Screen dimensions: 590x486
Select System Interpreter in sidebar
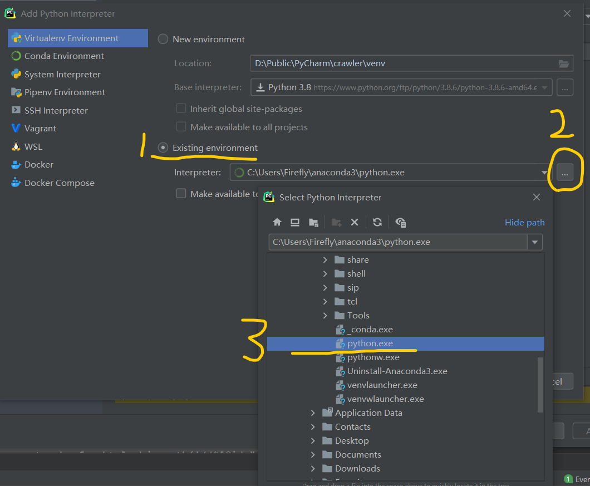coord(78,74)
